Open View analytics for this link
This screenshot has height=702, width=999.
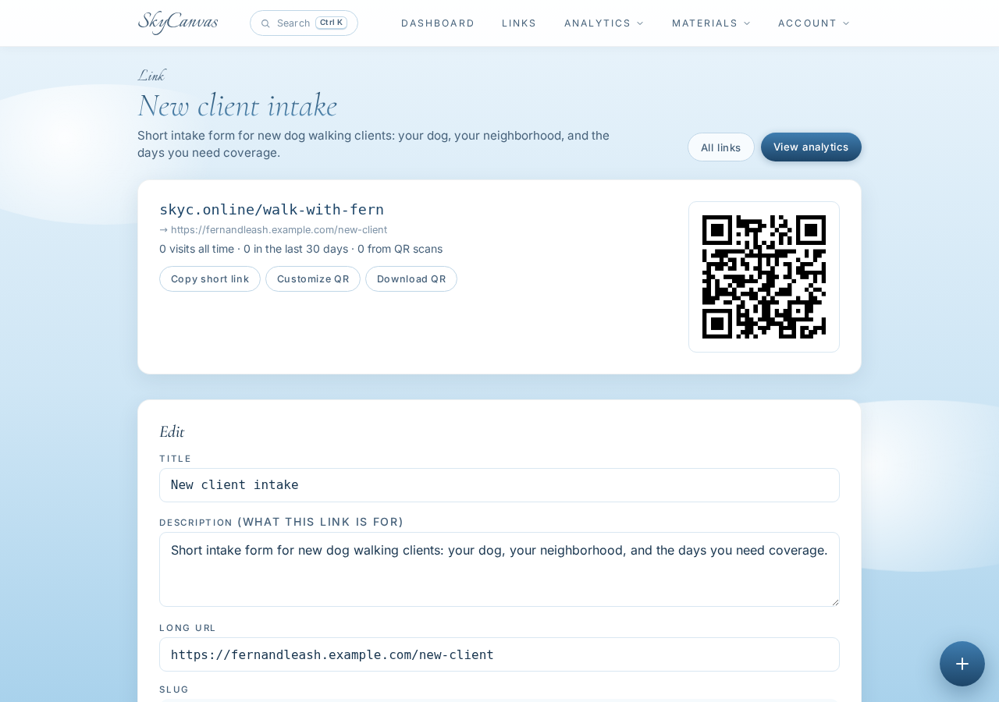(811, 147)
